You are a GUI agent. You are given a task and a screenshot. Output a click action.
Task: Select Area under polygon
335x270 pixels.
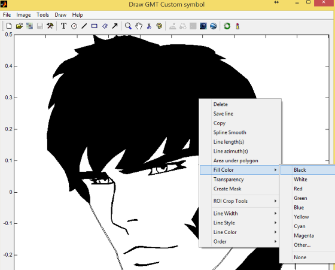tap(240, 161)
